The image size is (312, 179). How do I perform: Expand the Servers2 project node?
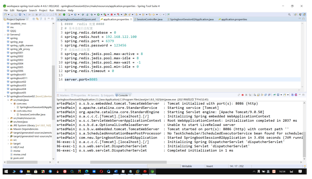tap(5, 35)
